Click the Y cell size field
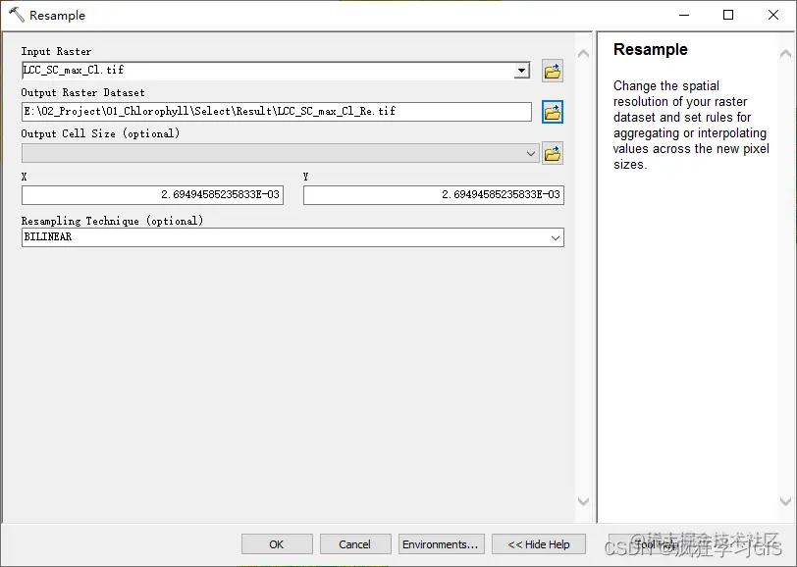 pos(434,195)
